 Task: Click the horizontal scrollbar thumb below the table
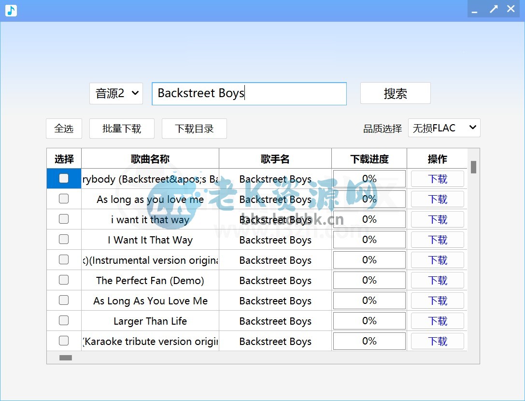[66, 358]
